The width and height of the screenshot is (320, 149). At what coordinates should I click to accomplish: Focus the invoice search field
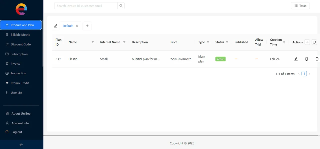pos(86,6)
